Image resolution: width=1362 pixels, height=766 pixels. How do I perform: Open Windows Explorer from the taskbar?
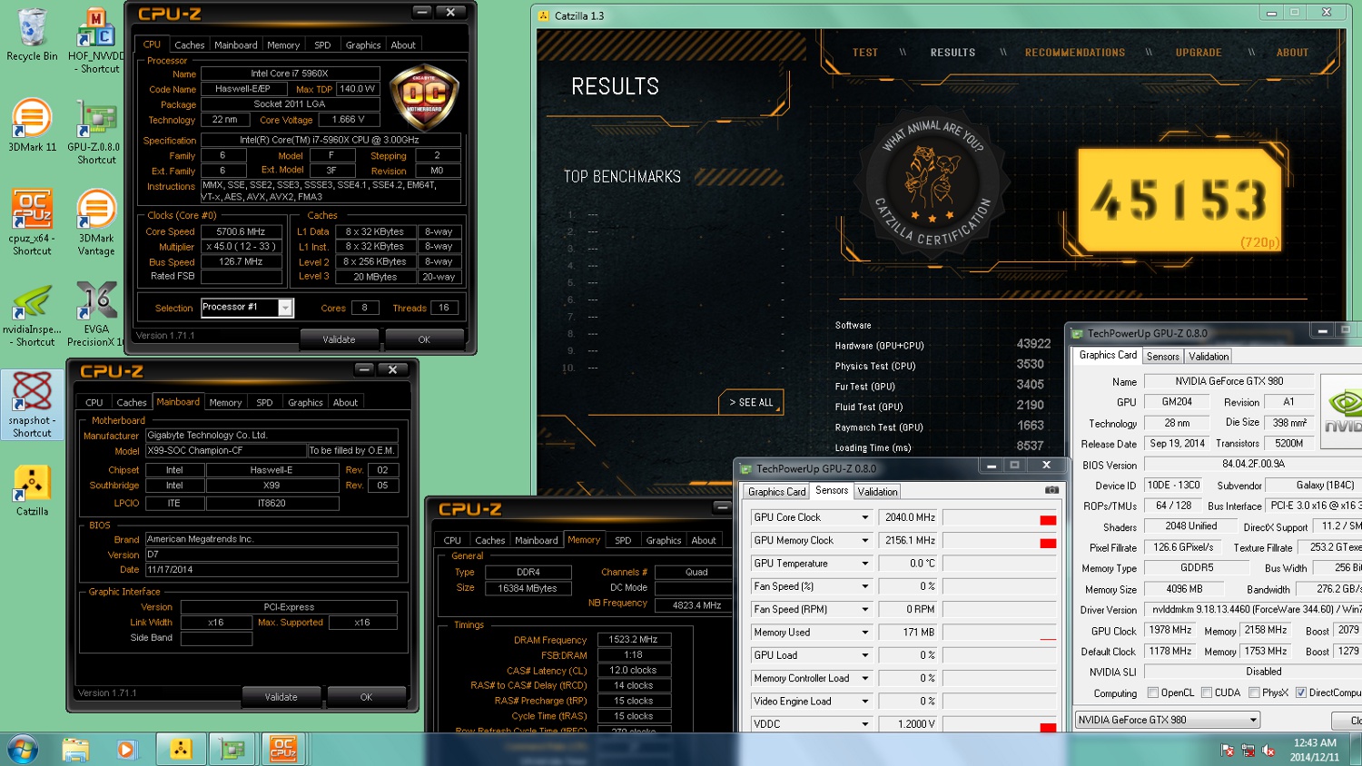tap(75, 750)
